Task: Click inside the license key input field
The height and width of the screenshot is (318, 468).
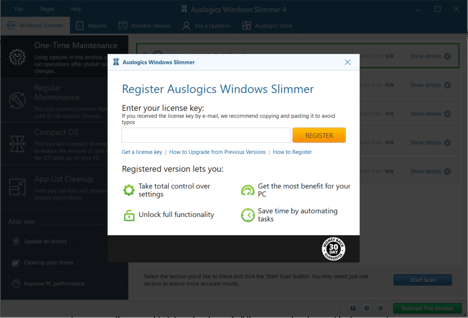Action: tap(205, 135)
